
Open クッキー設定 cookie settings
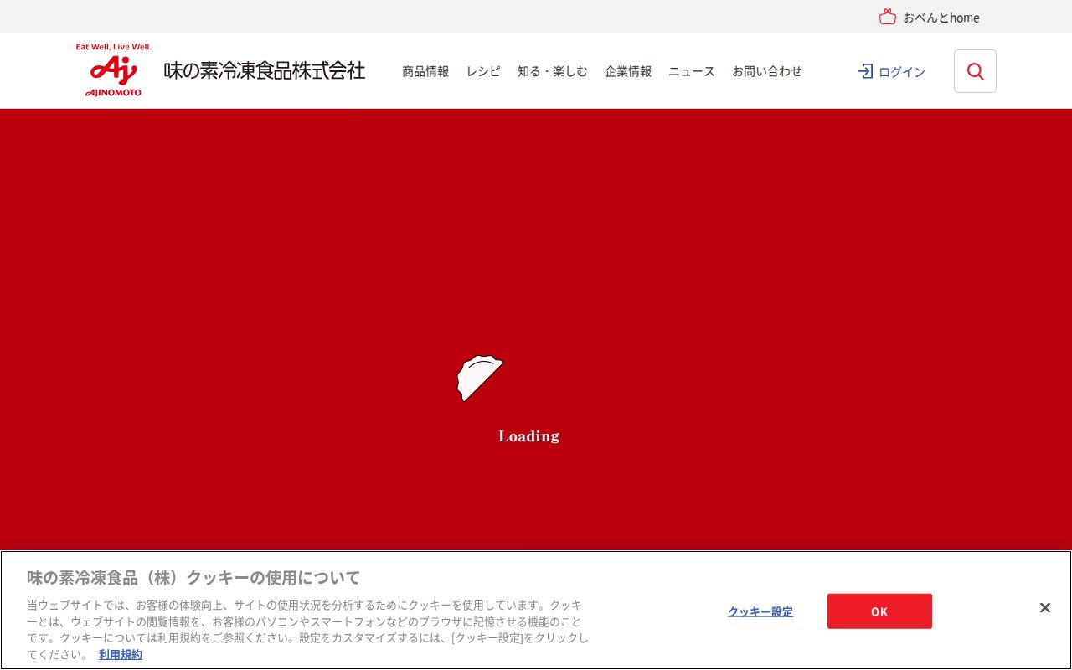[760, 611]
